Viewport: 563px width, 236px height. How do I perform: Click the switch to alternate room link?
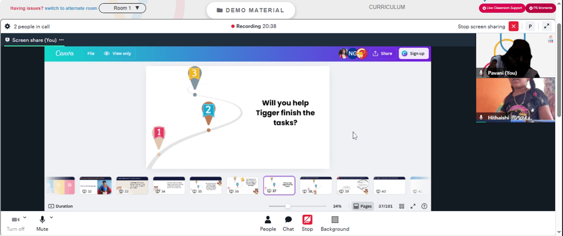pyautogui.click(x=71, y=8)
